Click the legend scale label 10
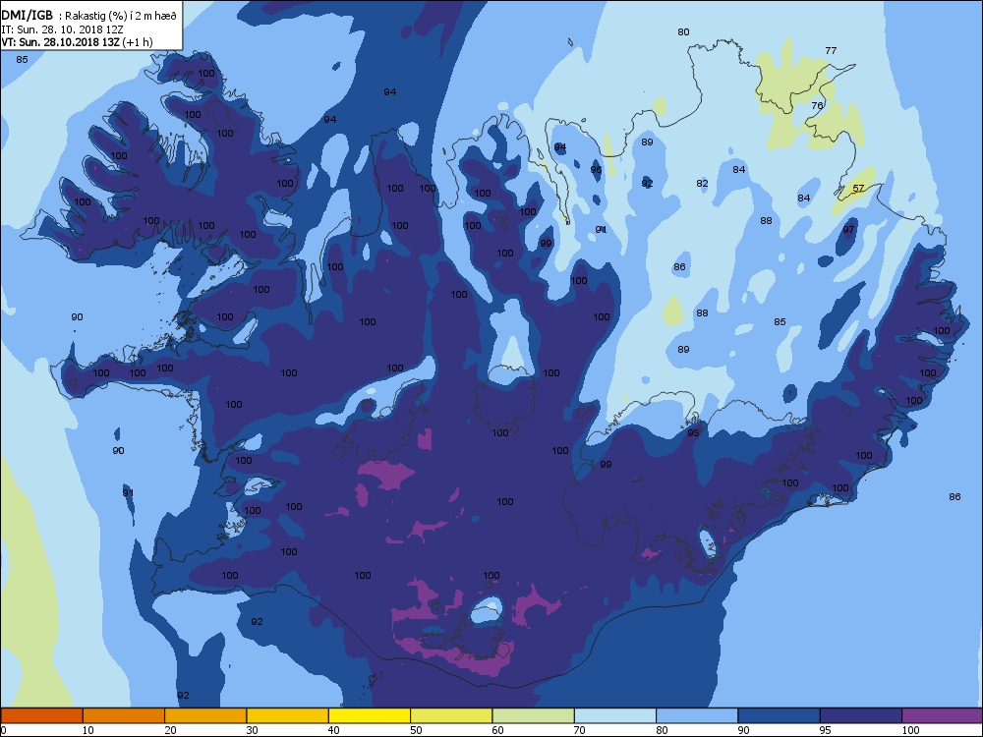Viewport: 983px width, 737px height. tap(88, 730)
